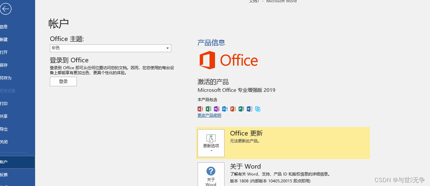
Task: Click the Product Information heading
Action: click(x=211, y=42)
